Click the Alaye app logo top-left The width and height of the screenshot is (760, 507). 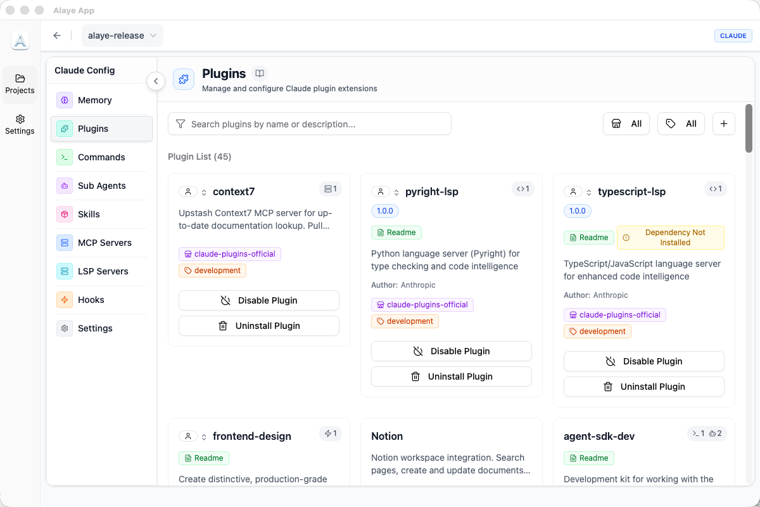point(20,41)
